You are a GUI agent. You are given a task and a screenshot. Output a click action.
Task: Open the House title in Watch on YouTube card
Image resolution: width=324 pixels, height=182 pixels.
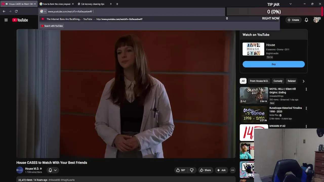click(x=270, y=45)
